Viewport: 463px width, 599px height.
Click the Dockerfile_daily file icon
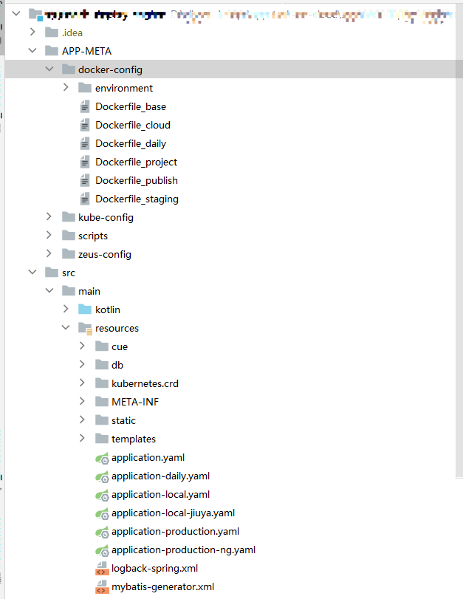pos(85,143)
